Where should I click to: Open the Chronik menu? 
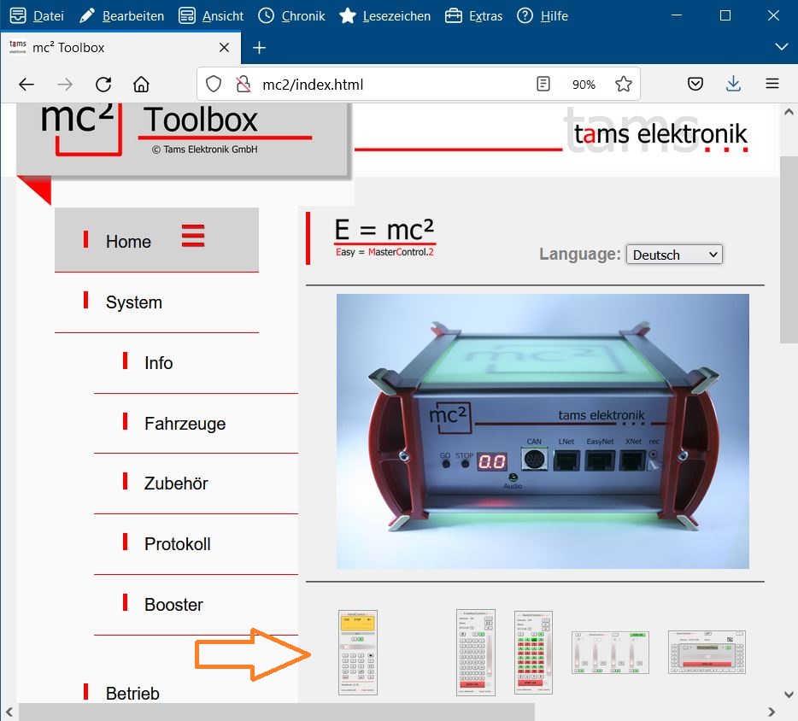tap(291, 15)
